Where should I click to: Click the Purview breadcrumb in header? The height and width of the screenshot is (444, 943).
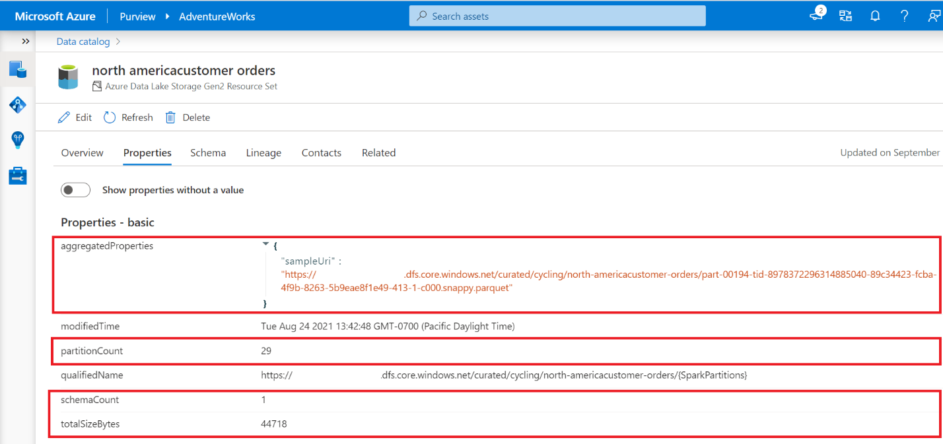137,16
